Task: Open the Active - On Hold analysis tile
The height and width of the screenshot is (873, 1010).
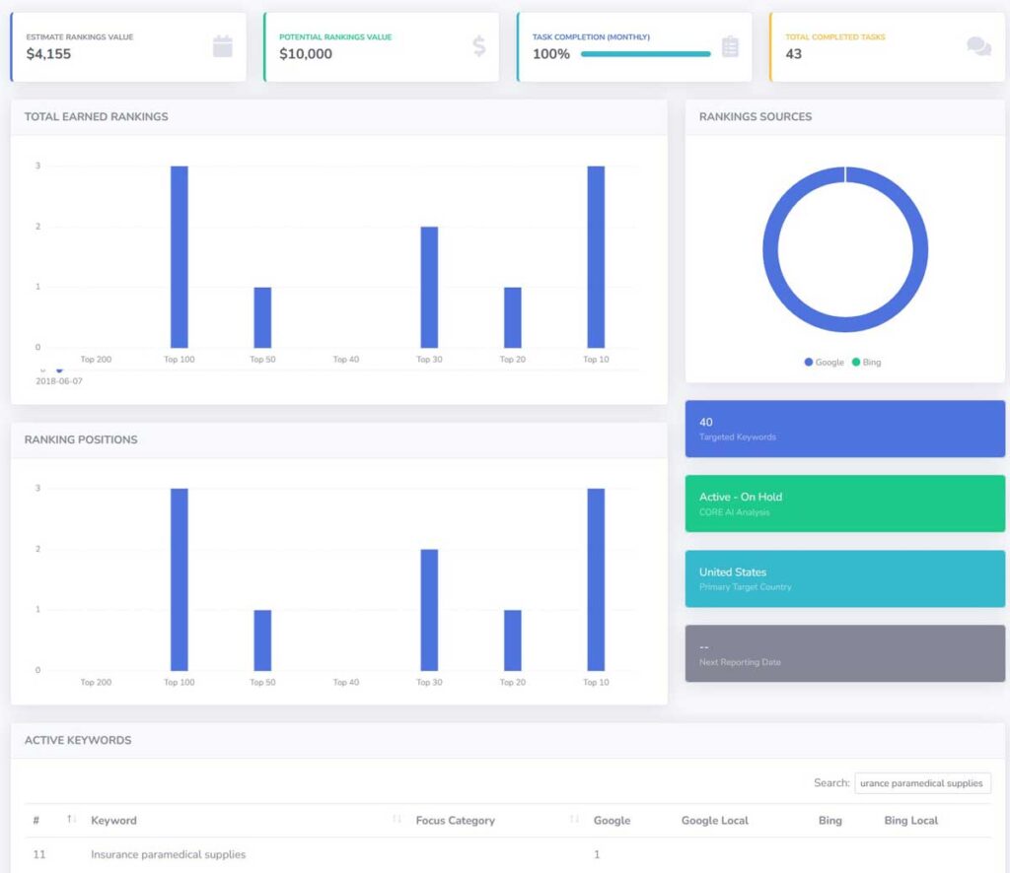Action: [x=844, y=504]
